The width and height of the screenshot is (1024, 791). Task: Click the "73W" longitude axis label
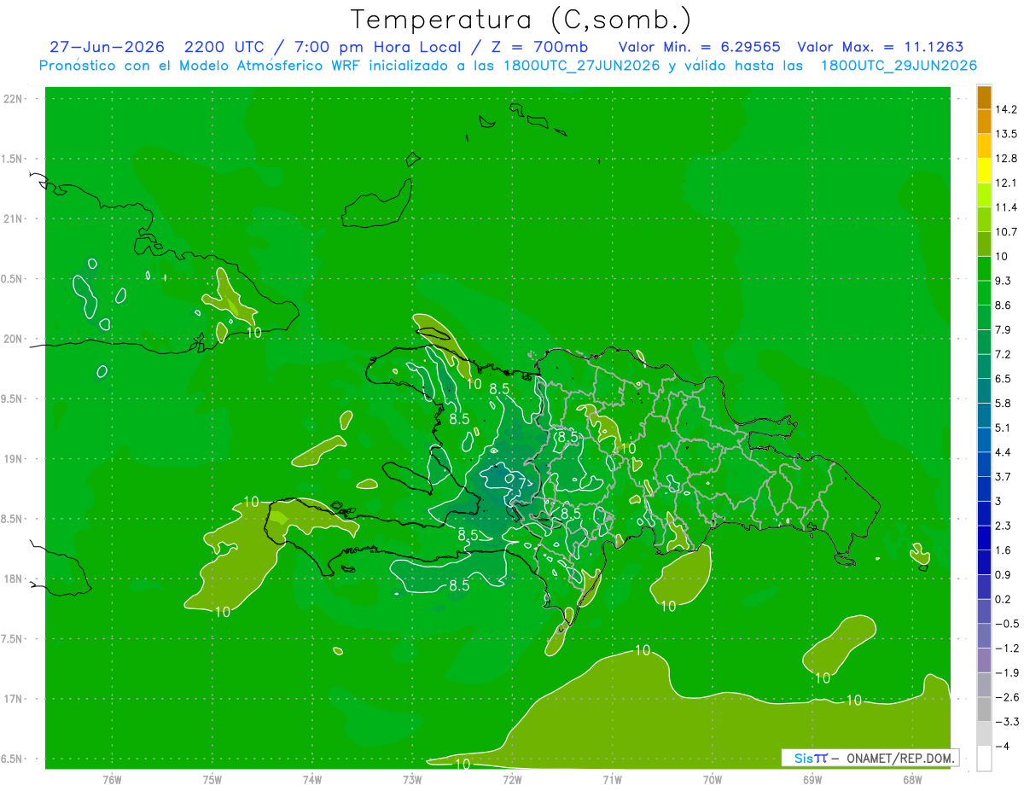(x=412, y=779)
